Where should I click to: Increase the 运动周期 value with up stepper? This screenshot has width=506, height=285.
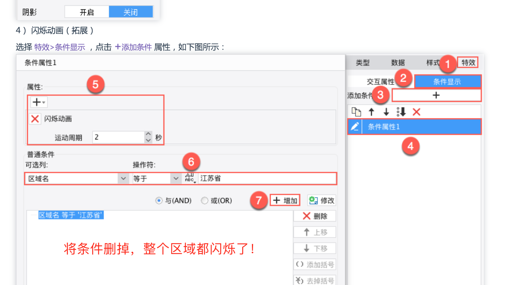(x=148, y=134)
